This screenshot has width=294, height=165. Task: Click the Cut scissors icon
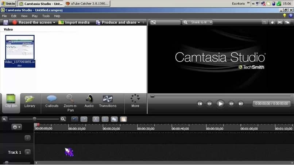coord(96,119)
